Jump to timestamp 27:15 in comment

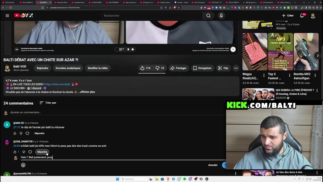(x=17, y=127)
